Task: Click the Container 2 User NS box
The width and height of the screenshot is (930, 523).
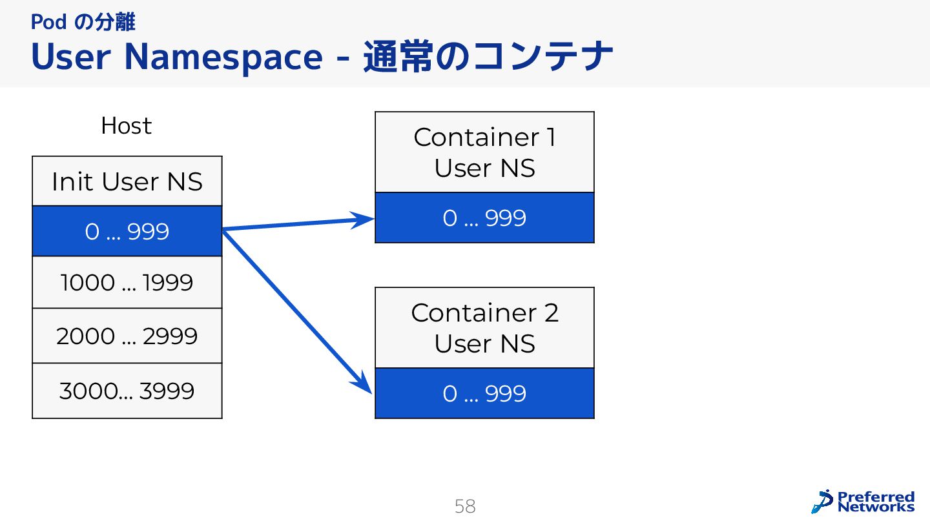Action: pyautogui.click(x=484, y=328)
